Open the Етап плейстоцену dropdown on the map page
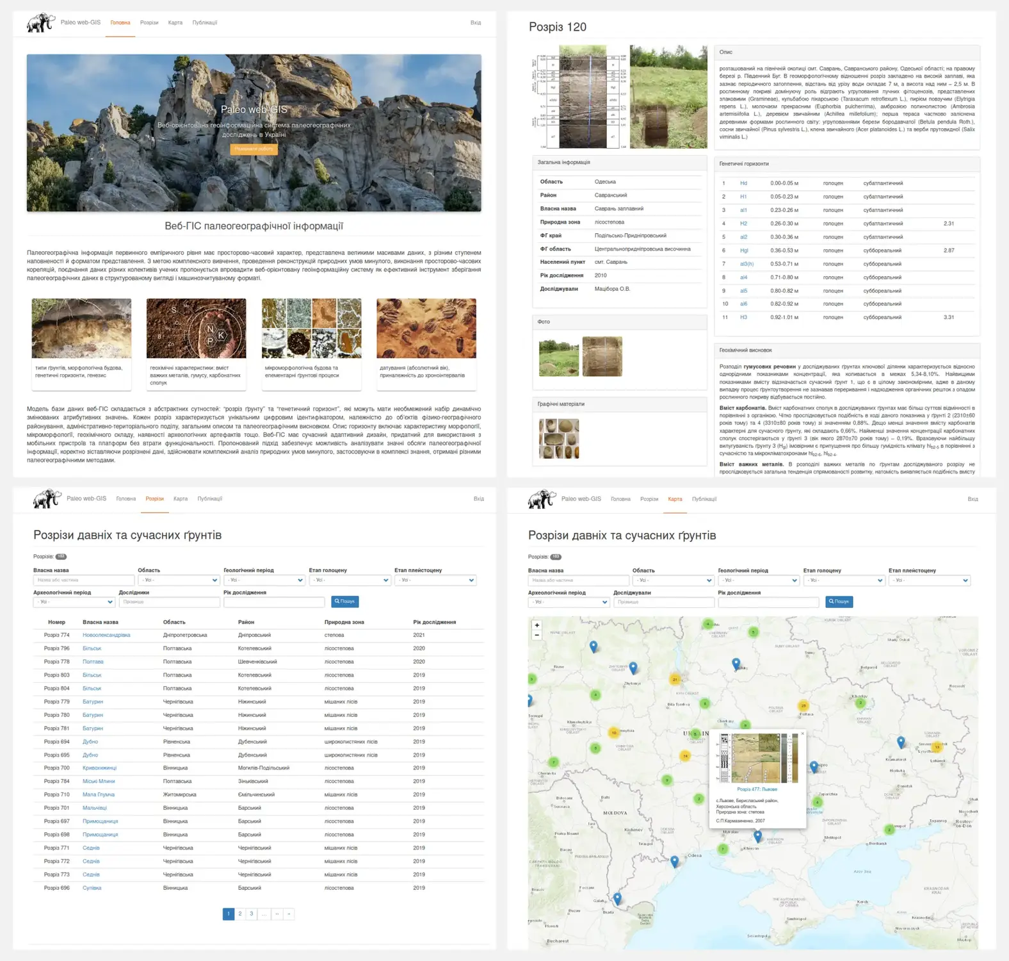 pos(930,580)
